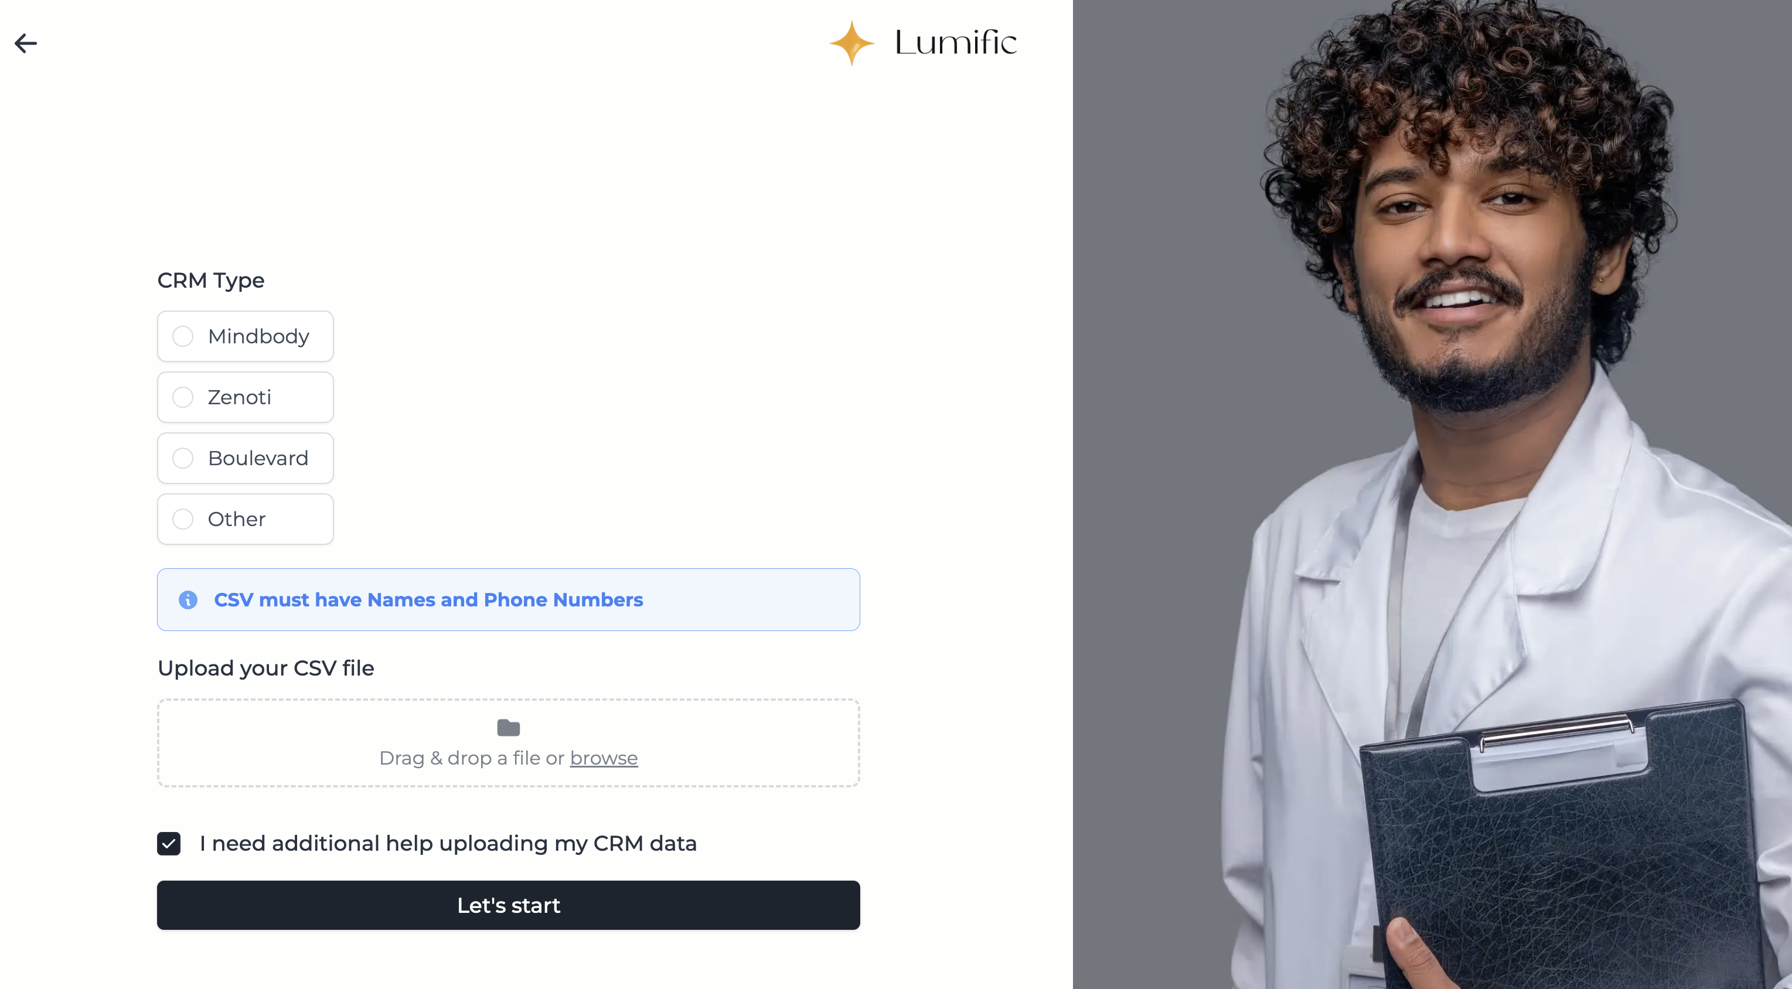1792x989 pixels.
Task: Choose the Boulevard CRM option
Action: point(246,458)
